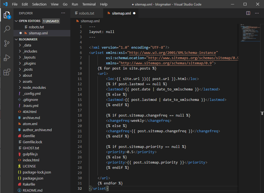Open README.md in the explorer
Screen dimensions: 264x193
pos(32,190)
